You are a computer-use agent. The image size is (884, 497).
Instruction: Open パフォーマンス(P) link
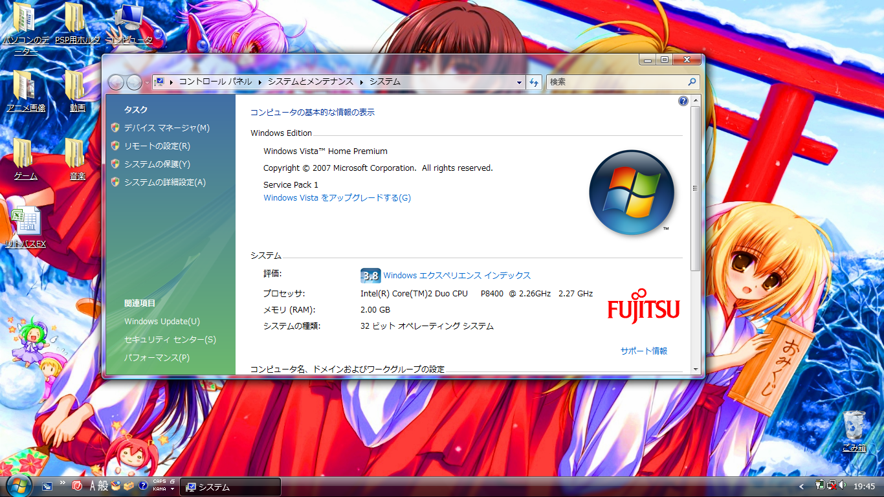(157, 358)
